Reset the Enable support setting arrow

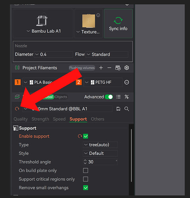(x=80, y=136)
